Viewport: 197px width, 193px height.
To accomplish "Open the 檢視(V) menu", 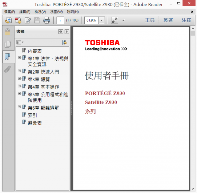I will [x=40, y=12].
